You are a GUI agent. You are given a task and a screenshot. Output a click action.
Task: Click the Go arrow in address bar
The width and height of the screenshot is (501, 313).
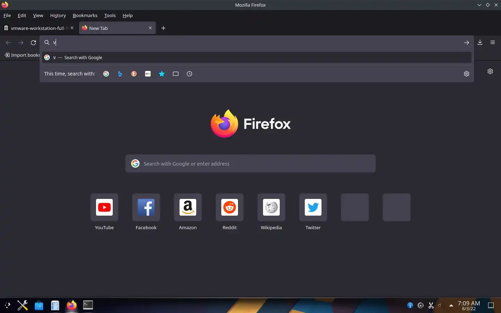[467, 42]
